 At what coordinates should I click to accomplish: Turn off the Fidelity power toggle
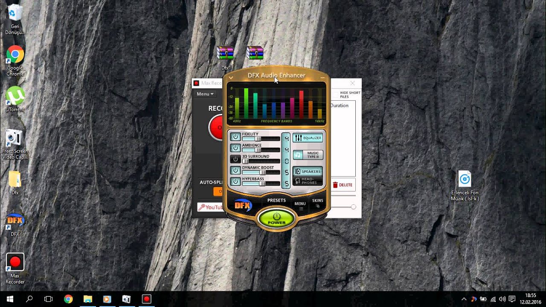tap(235, 137)
